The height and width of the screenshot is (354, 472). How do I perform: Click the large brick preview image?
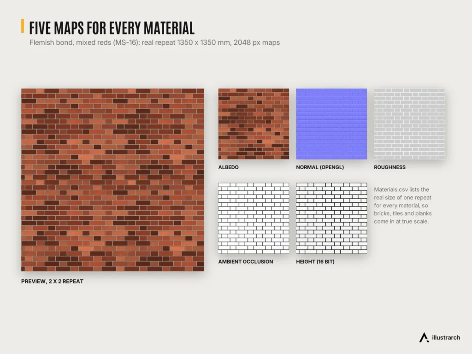(x=112, y=180)
